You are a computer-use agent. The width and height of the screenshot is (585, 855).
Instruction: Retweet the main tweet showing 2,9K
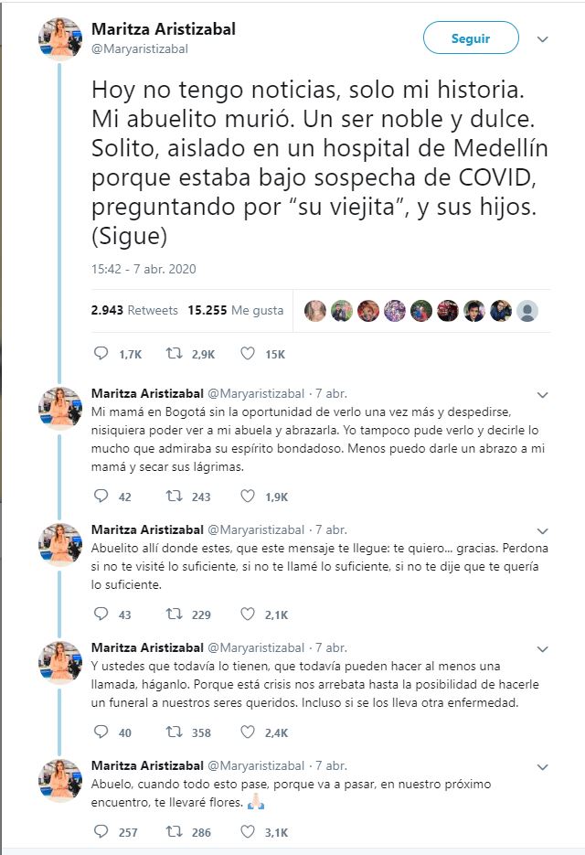pos(174,353)
